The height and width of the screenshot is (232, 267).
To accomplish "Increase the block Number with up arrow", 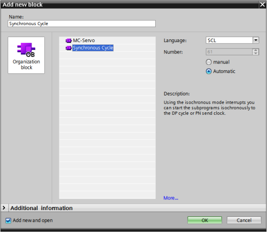I will tap(256, 50).
